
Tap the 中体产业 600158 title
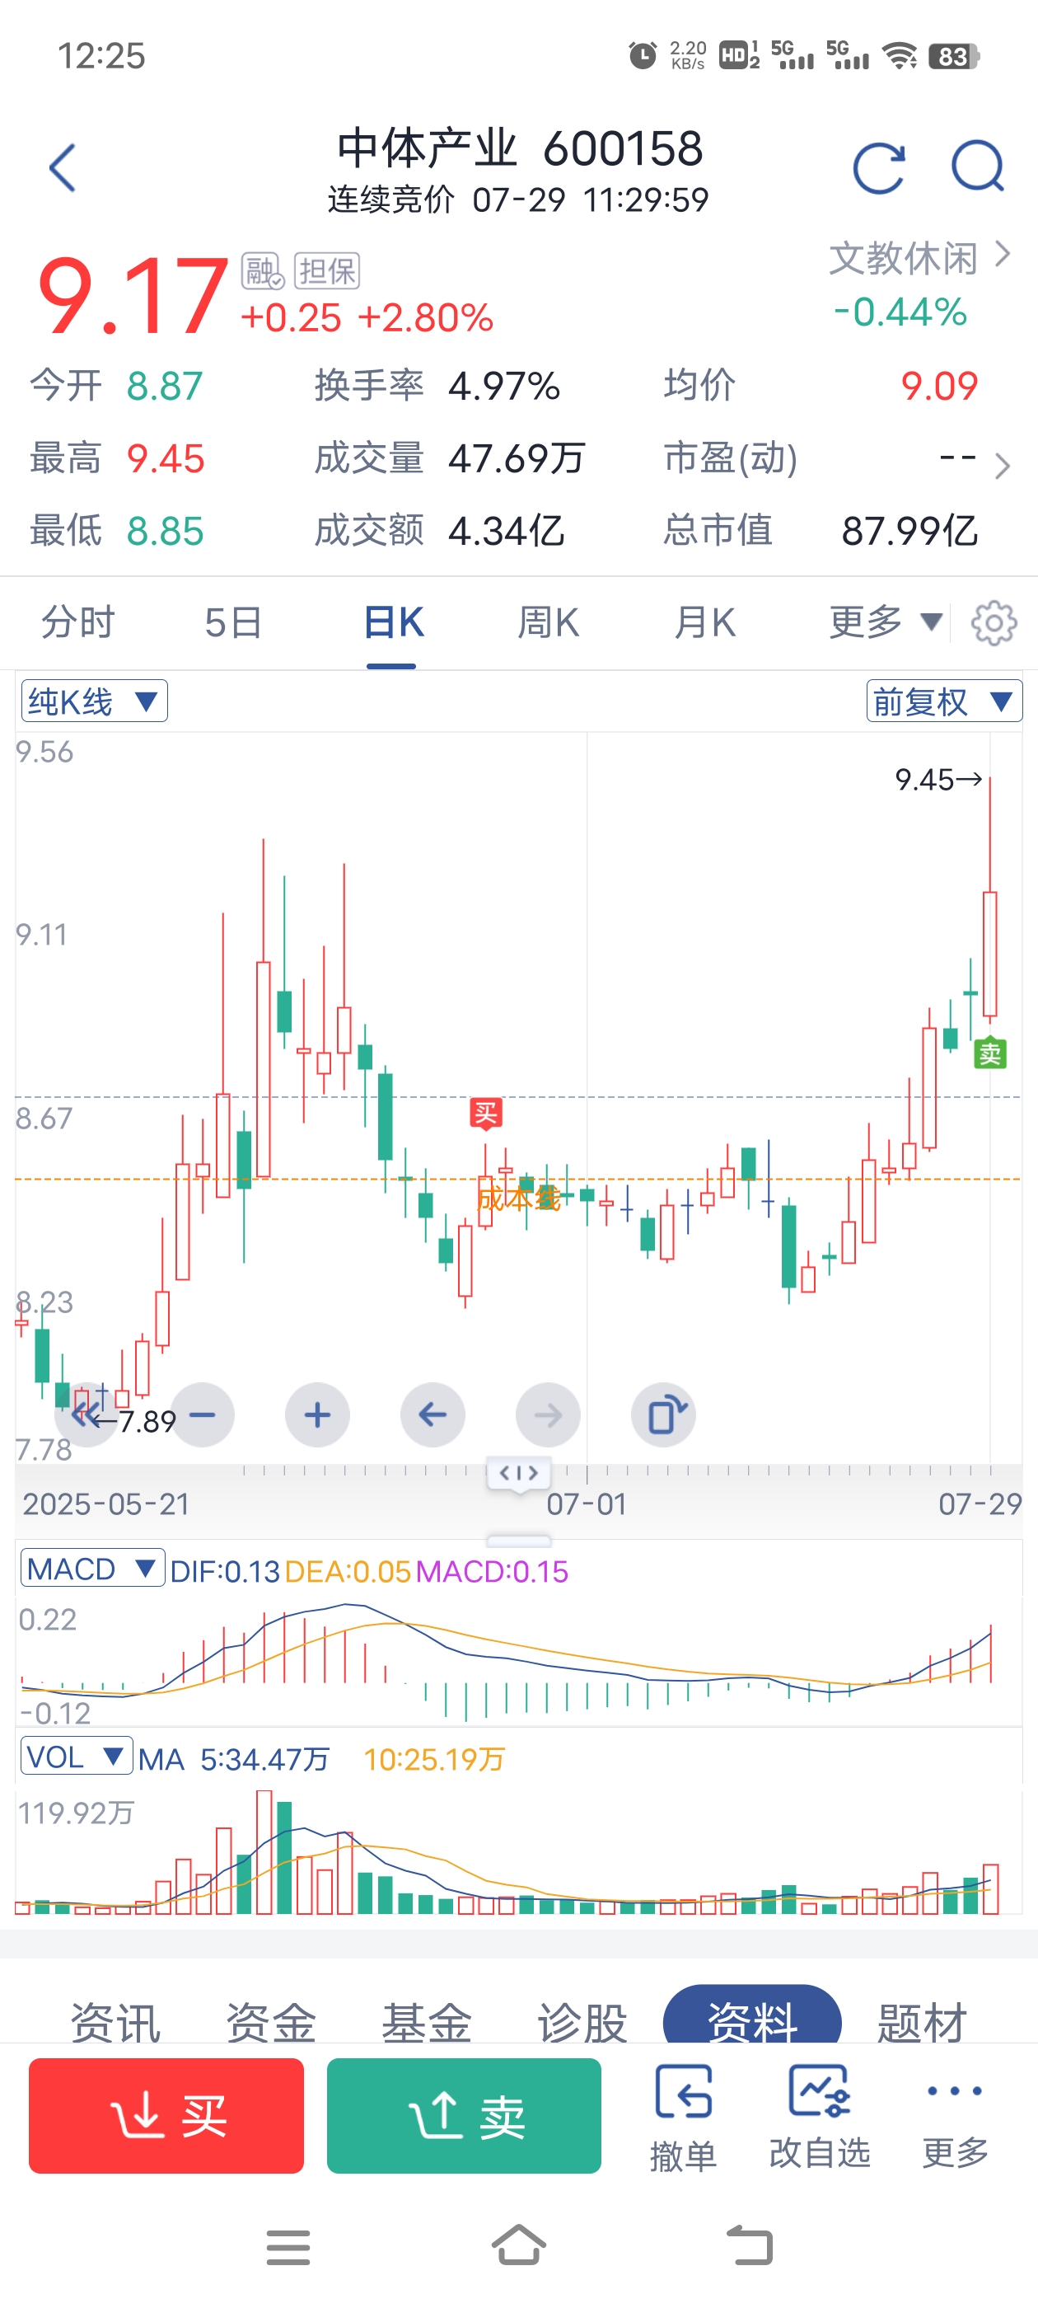[520, 148]
